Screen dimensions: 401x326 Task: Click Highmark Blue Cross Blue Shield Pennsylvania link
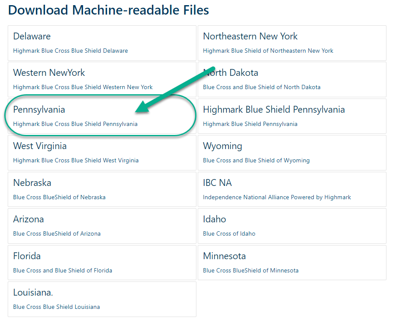point(75,124)
